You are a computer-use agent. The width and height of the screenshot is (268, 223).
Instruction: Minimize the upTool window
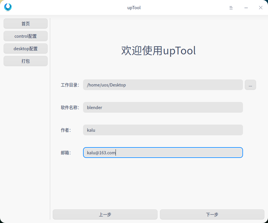point(246,8)
